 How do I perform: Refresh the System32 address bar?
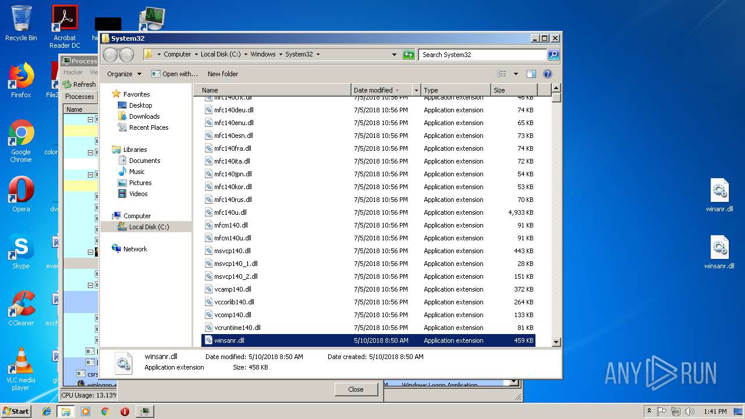tap(409, 55)
